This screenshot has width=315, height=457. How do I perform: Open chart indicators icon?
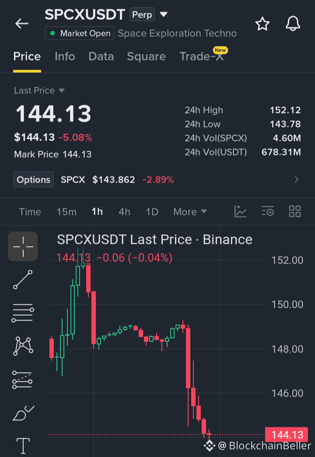point(240,211)
